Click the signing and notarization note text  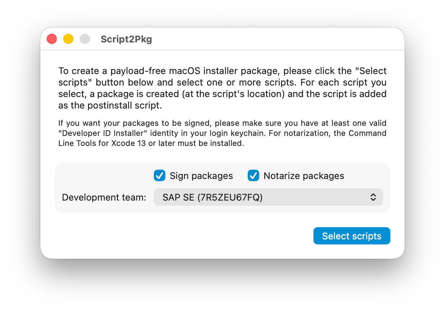(x=222, y=133)
